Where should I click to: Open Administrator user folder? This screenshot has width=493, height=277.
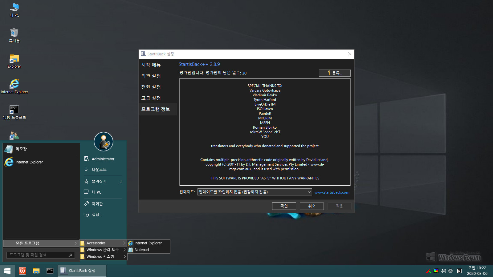(x=103, y=159)
